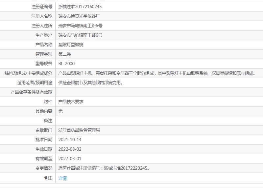Click the 变更情况 label

[44, 168]
